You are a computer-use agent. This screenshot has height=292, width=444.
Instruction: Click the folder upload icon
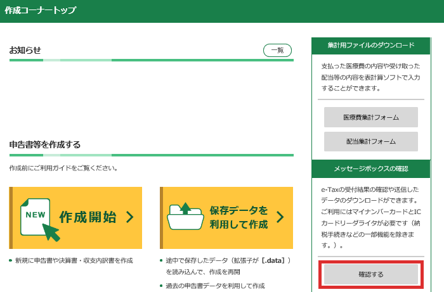pyautogui.click(x=185, y=217)
